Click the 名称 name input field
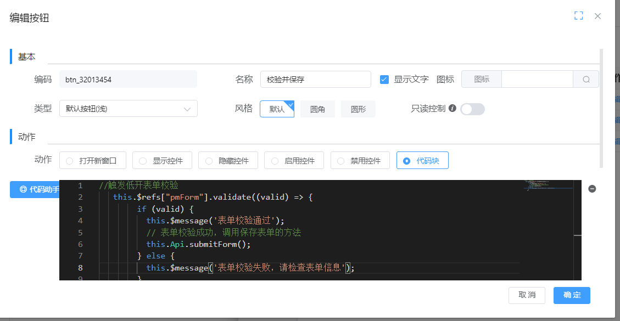The height and width of the screenshot is (321, 620). 316,79
